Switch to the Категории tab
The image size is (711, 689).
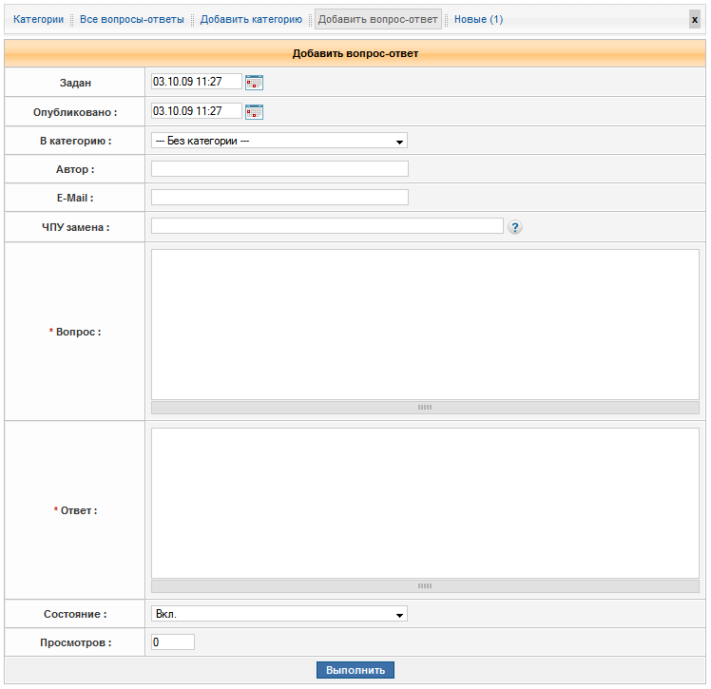[38, 19]
